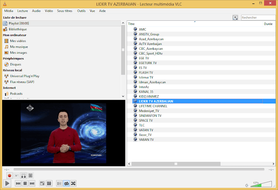Open the Vue menu
The width and height of the screenshot is (278, 190).
(92, 11)
